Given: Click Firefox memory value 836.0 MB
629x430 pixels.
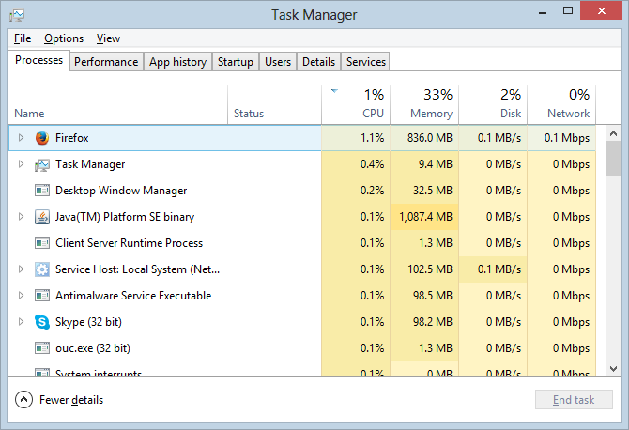Looking at the screenshot, I should (x=430, y=138).
